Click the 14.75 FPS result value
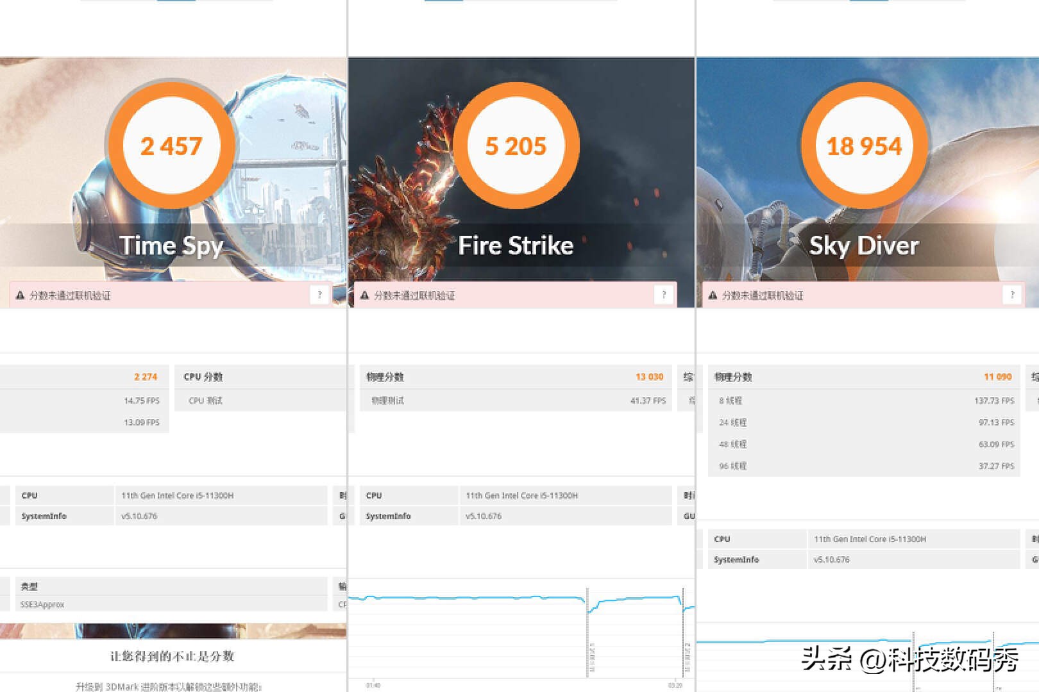Screen dimensions: 1039x692 click(142, 400)
